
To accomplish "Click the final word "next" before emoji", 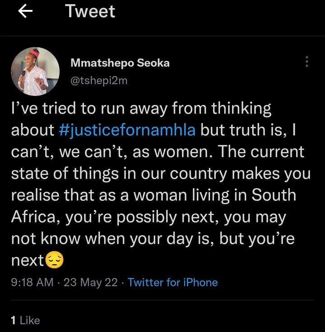I will (x=28, y=261).
